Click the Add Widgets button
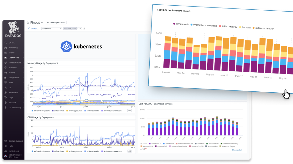Screen dimensions: 293x164 tap(56, 23)
